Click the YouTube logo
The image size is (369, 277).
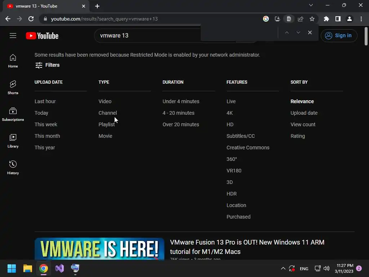tap(42, 36)
